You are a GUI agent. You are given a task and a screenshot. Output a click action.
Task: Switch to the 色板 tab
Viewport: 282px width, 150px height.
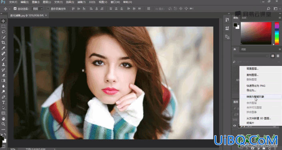pyautogui.click(x=244, y=18)
